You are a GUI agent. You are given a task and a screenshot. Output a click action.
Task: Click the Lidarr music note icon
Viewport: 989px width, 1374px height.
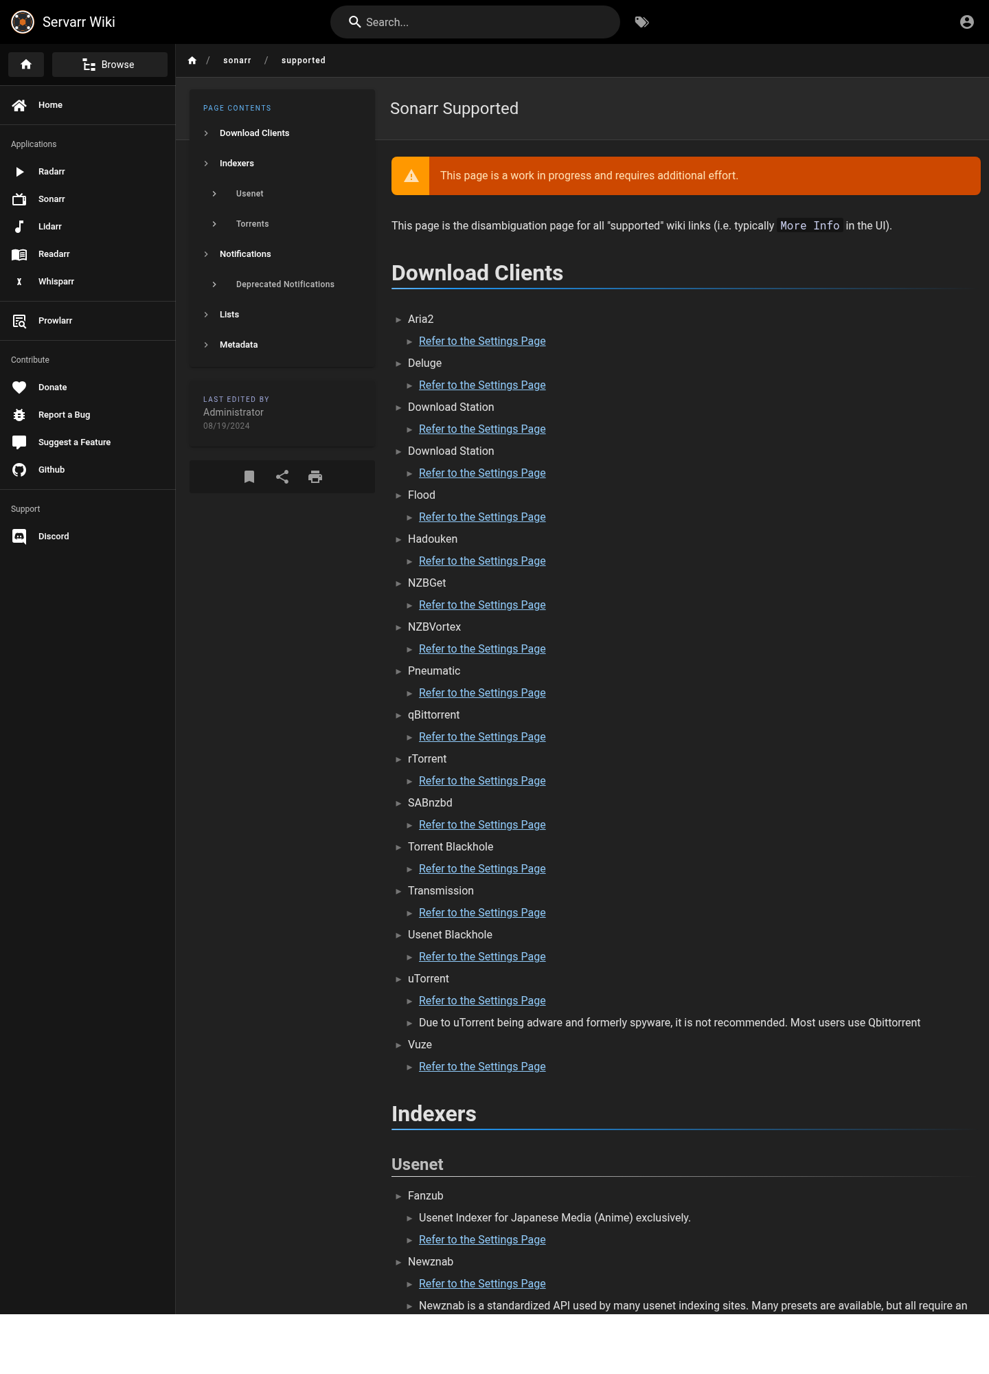point(19,227)
